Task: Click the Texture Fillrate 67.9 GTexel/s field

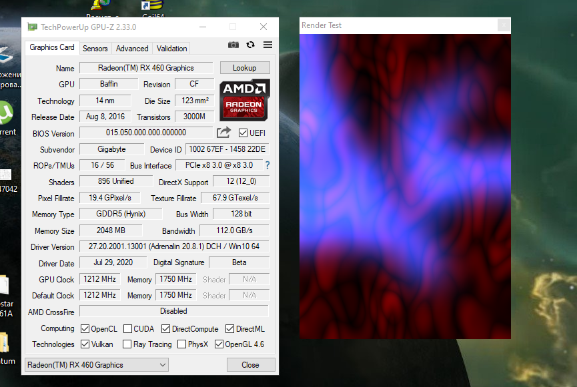Action: (235, 198)
